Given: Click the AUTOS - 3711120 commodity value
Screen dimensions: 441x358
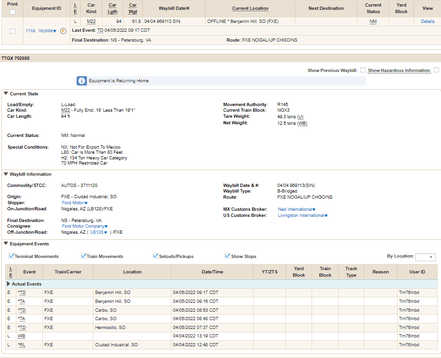Looking at the screenshot, I should 79,186.
